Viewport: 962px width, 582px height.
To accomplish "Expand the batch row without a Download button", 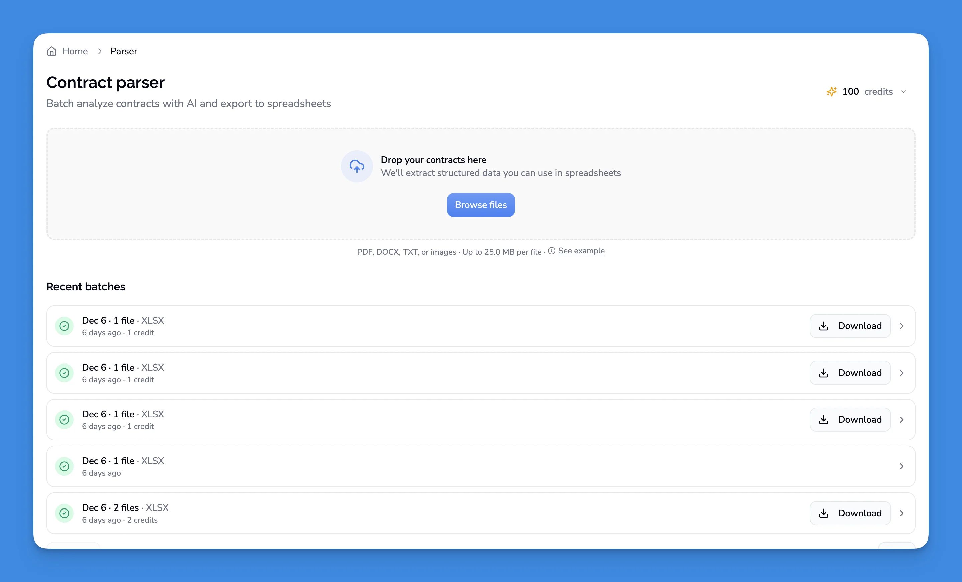I will click(x=902, y=466).
